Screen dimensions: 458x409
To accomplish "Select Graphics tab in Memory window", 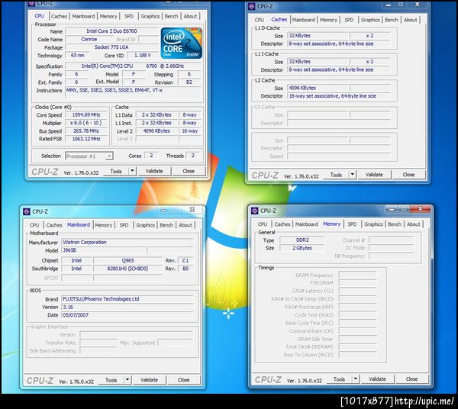I will pyautogui.click(x=373, y=224).
